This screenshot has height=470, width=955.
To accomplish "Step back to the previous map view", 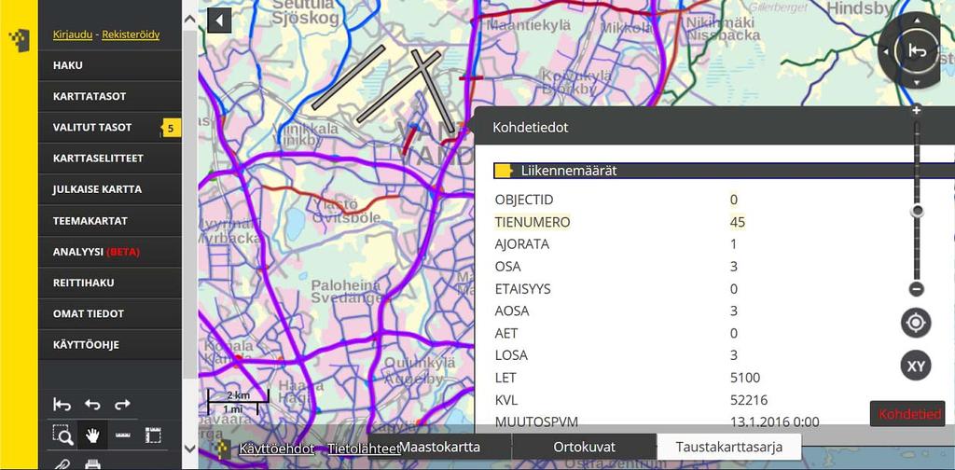I will coord(92,404).
